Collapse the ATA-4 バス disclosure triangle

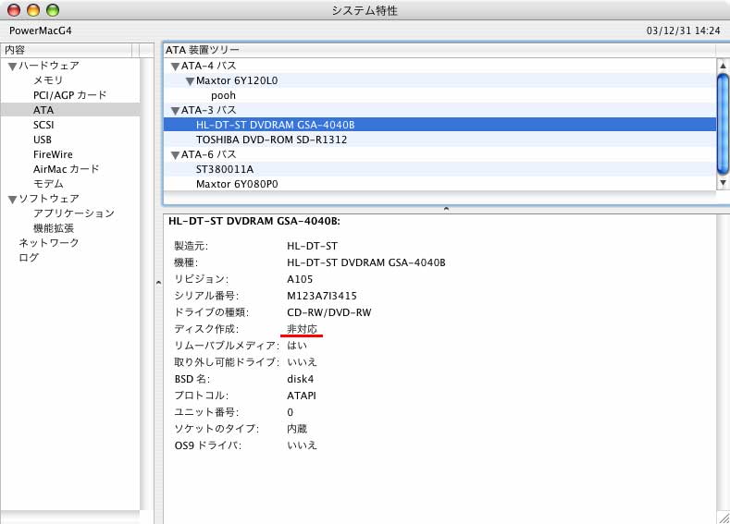(175, 67)
